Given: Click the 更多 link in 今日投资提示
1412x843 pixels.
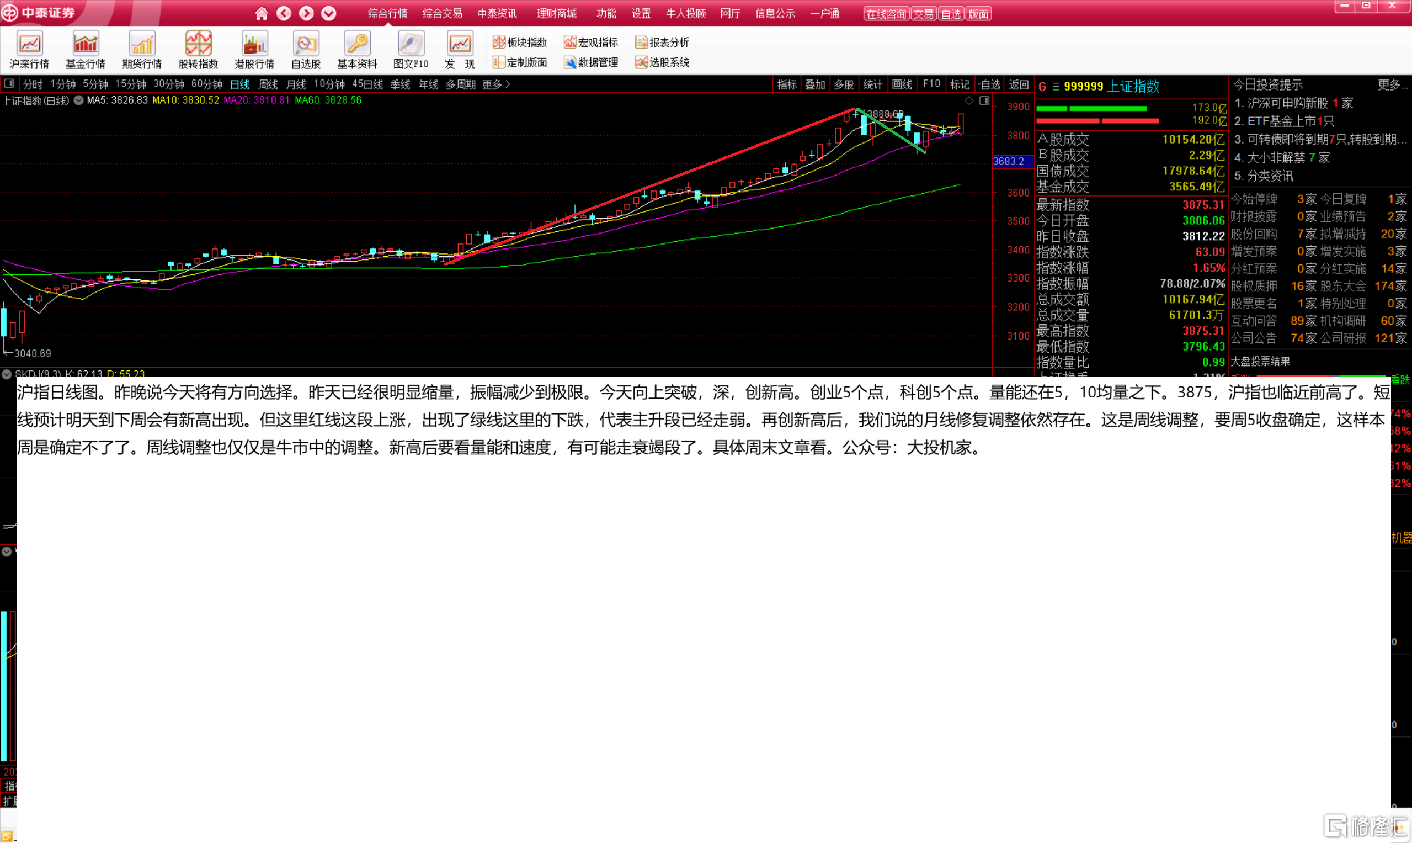Looking at the screenshot, I should pyautogui.click(x=1392, y=84).
